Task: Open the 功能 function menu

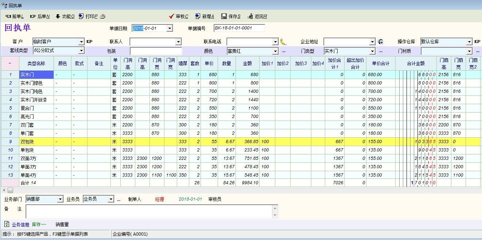Action: pos(65,16)
